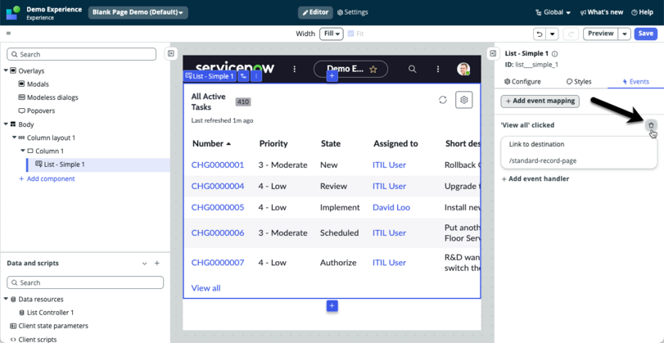Switch to the Styles tab

point(579,82)
